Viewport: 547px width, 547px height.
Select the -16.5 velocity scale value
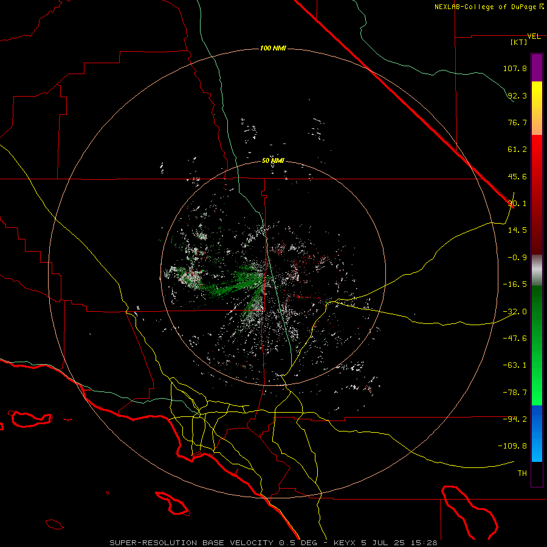coord(515,284)
